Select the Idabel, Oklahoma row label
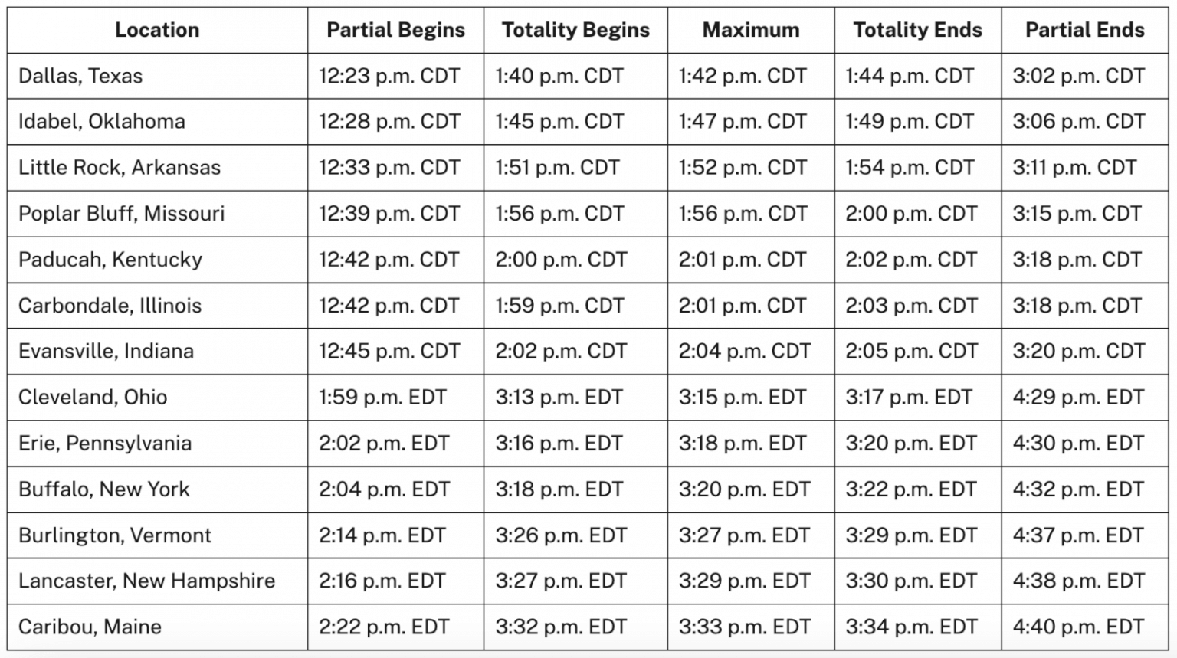Screen dimensions: 1177x658 (x=102, y=121)
